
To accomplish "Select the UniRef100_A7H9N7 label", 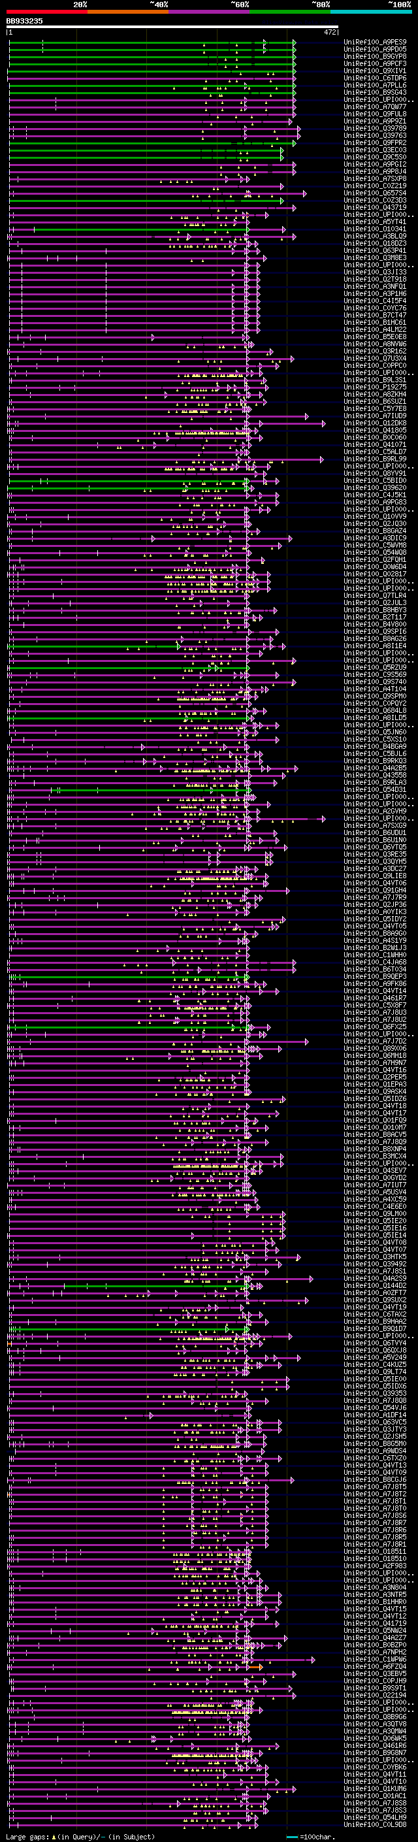I will 375,1063.
